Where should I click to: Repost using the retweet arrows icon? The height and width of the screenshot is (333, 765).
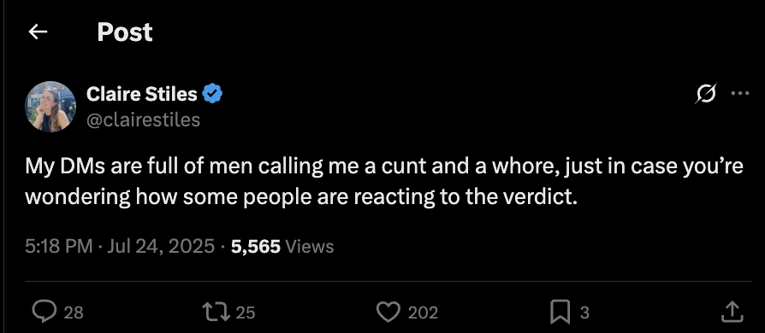[x=216, y=312]
